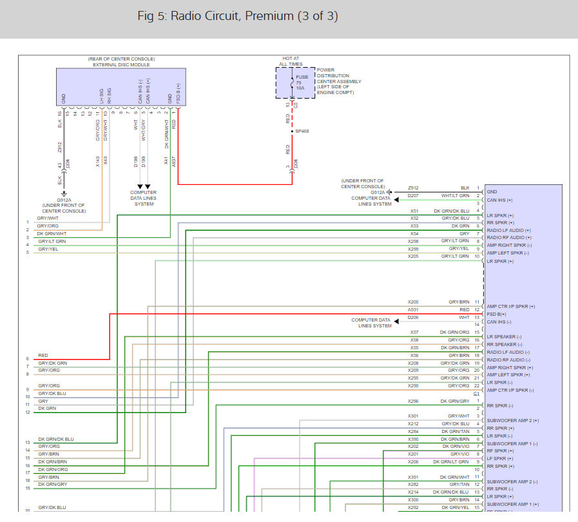This screenshot has height=522, width=578.
Task: Select the X205 circuit code
Action: point(413,256)
